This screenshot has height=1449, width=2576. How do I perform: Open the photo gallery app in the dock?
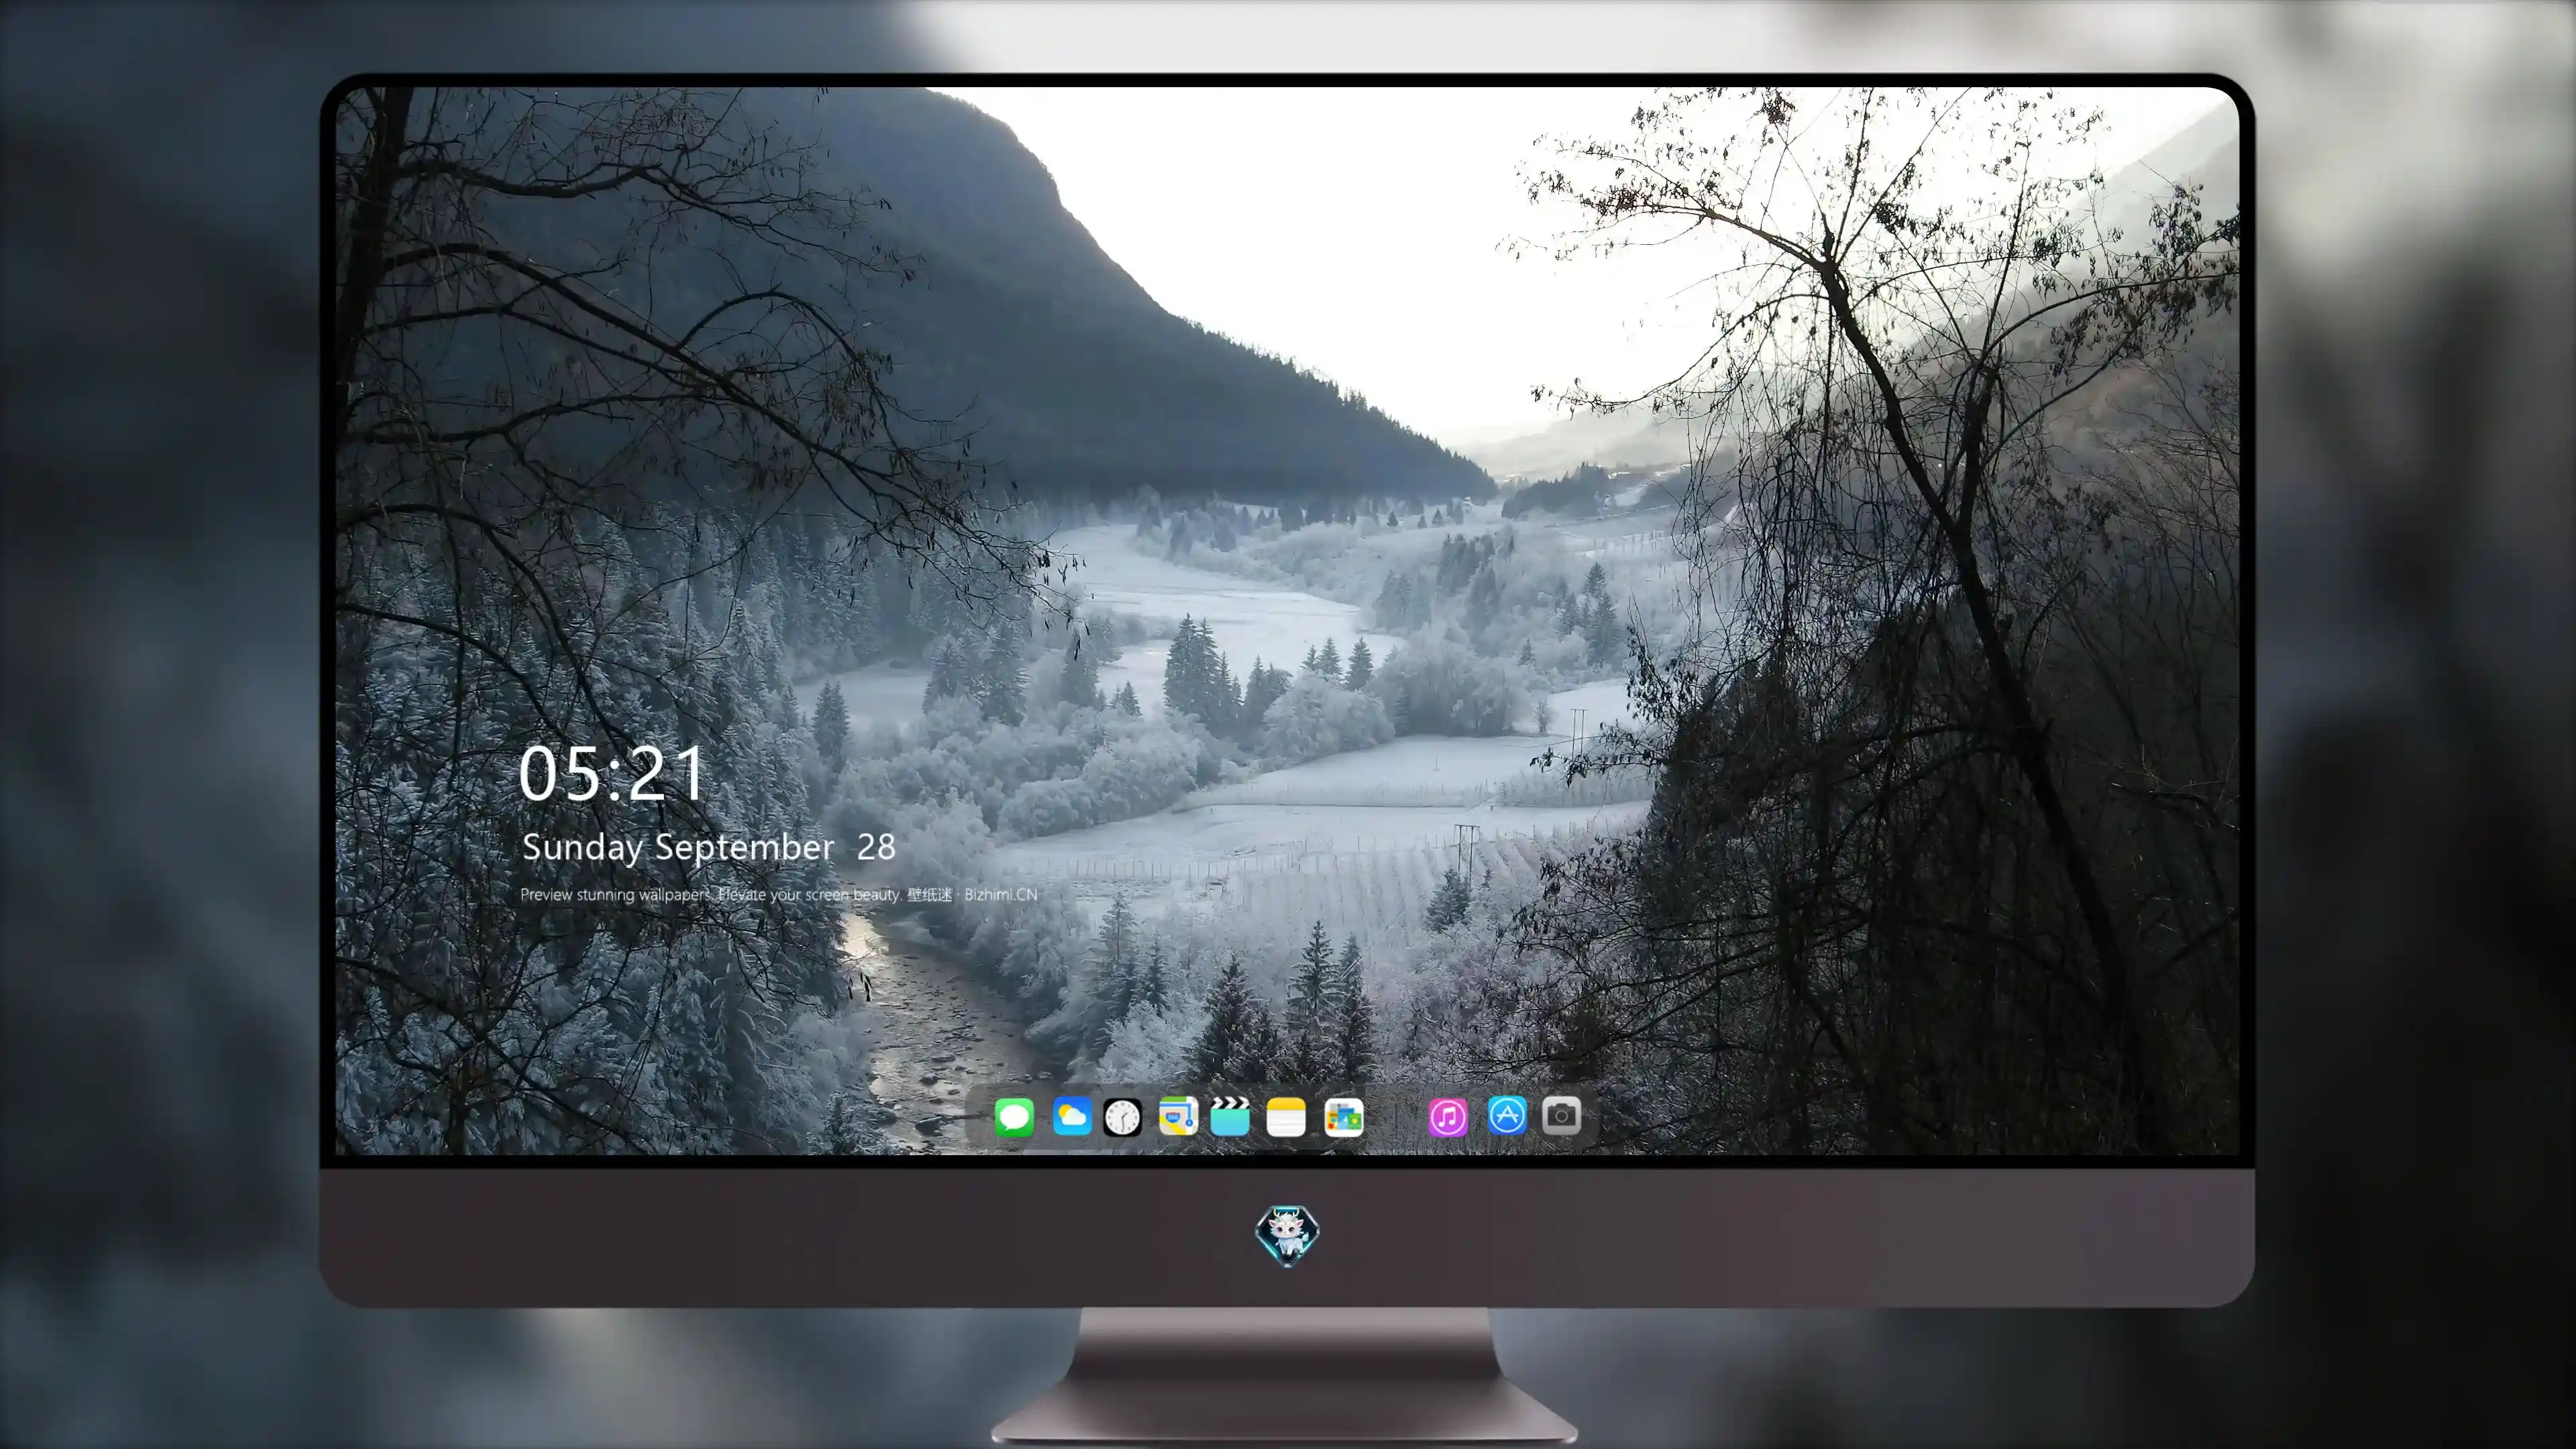(1343, 1117)
